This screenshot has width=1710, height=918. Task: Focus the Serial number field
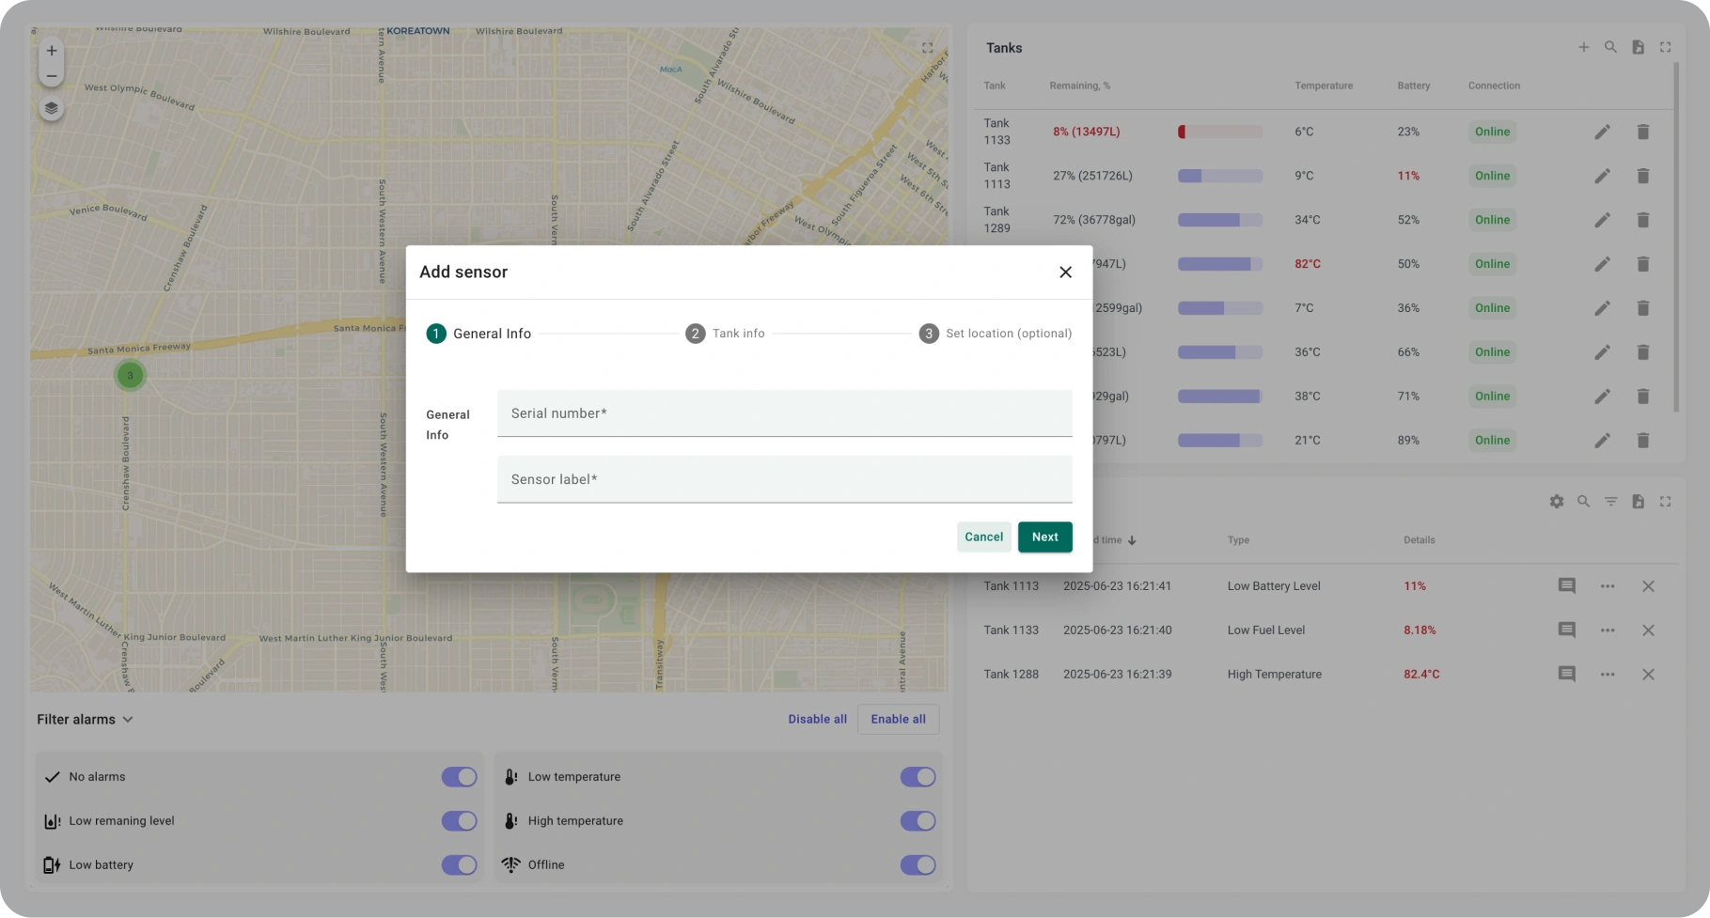[x=784, y=413]
